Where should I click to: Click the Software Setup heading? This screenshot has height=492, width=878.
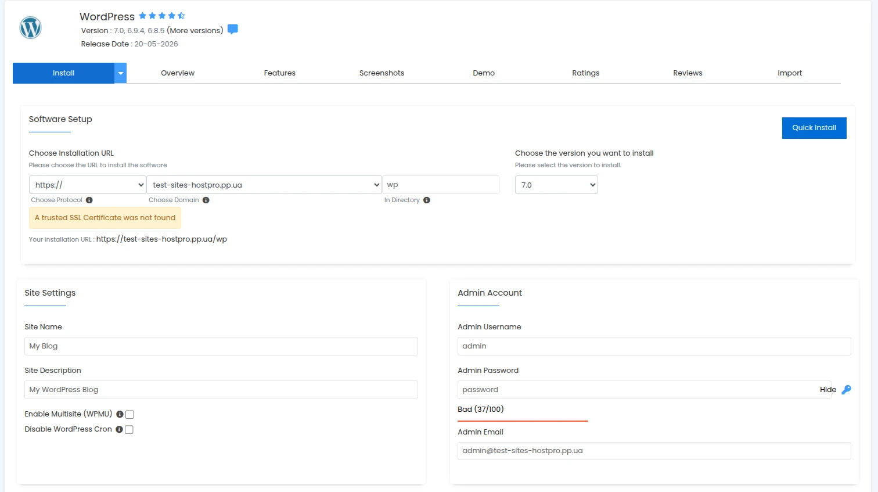(x=60, y=119)
